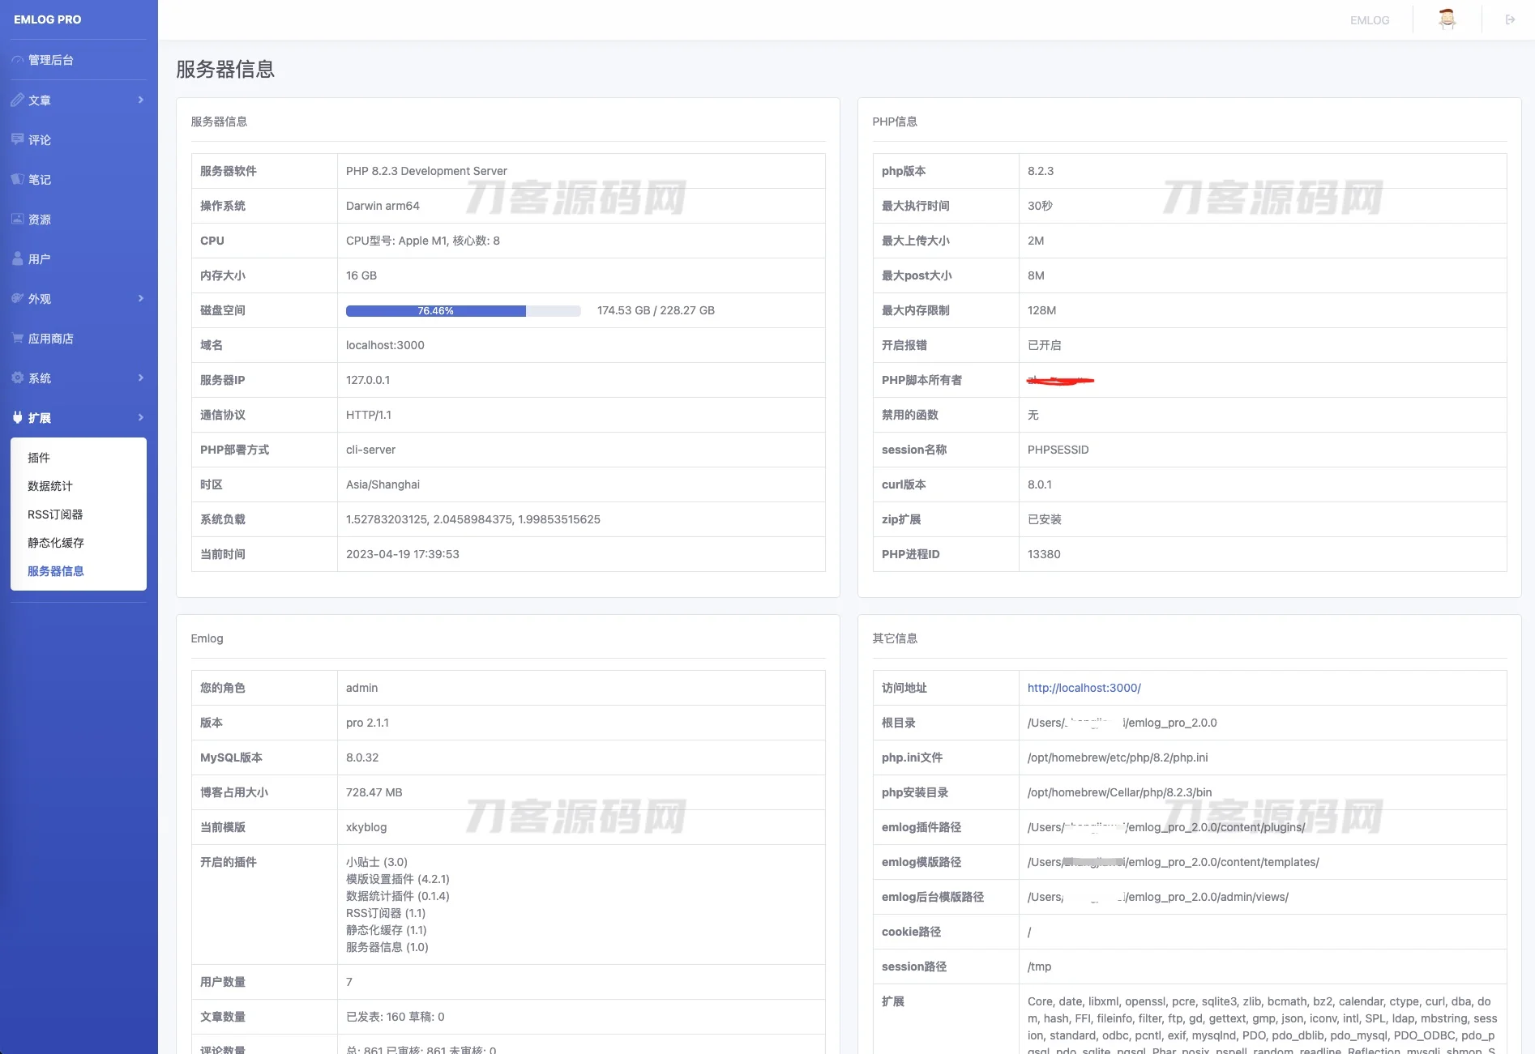
Task: Click the EMLOG link in the header
Action: [x=1369, y=19]
